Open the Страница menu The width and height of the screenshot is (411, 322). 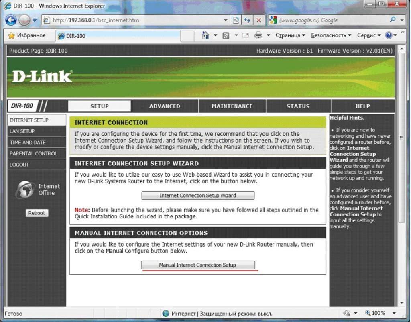click(x=290, y=35)
